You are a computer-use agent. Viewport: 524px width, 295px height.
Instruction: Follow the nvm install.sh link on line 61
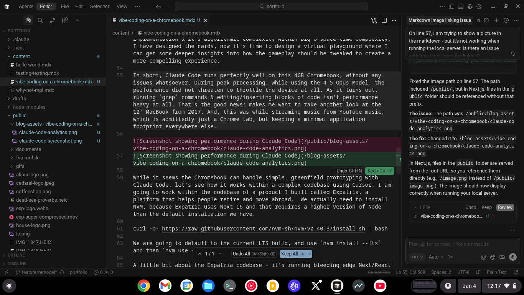click(x=264, y=229)
